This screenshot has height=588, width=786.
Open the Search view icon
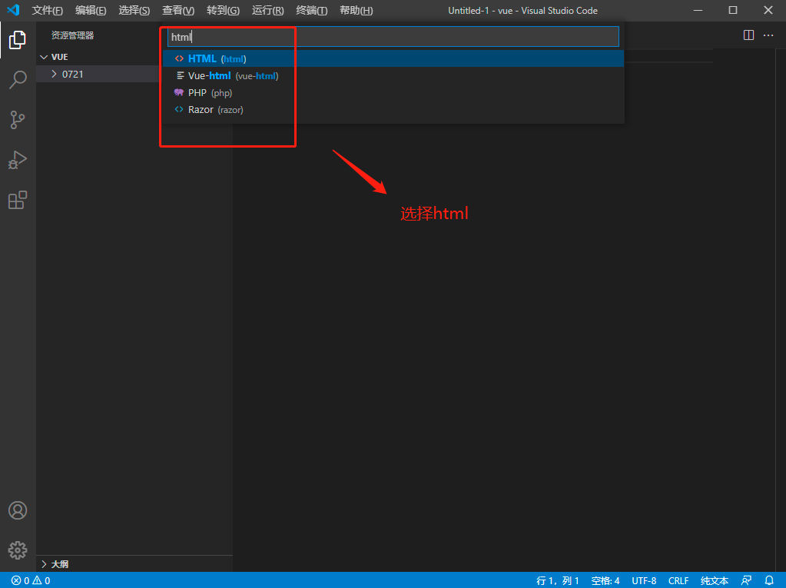click(x=18, y=80)
